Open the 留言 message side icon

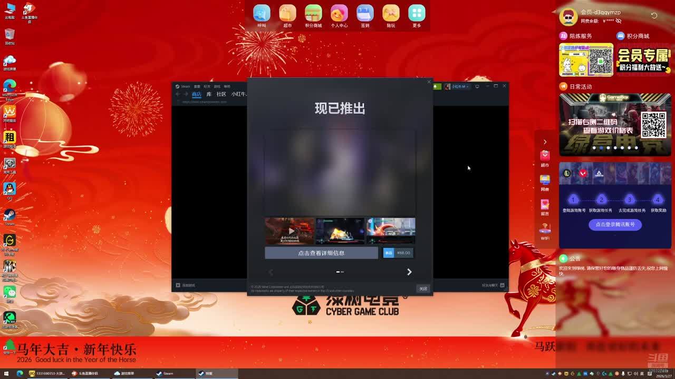(x=545, y=207)
